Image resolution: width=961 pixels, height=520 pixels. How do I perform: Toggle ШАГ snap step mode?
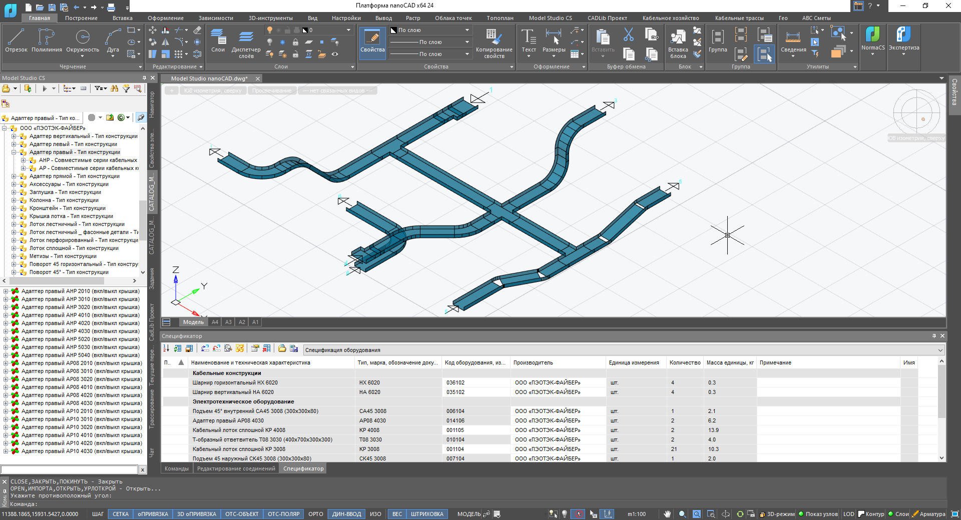pyautogui.click(x=98, y=514)
